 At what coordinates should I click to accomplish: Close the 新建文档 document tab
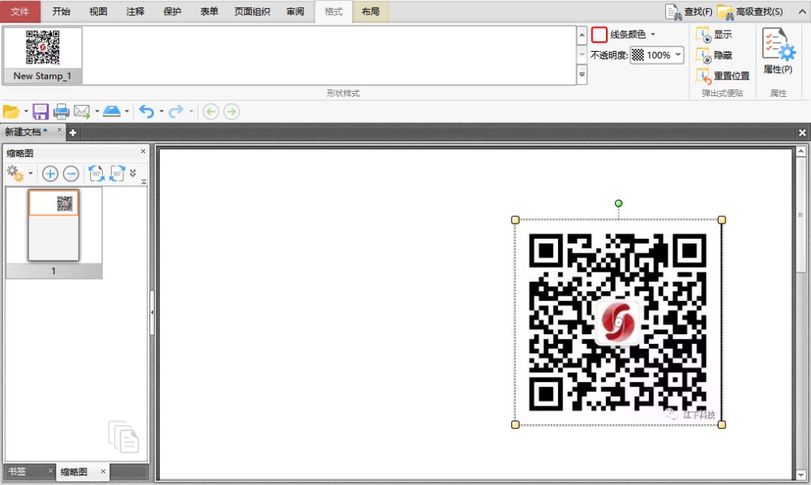click(59, 131)
